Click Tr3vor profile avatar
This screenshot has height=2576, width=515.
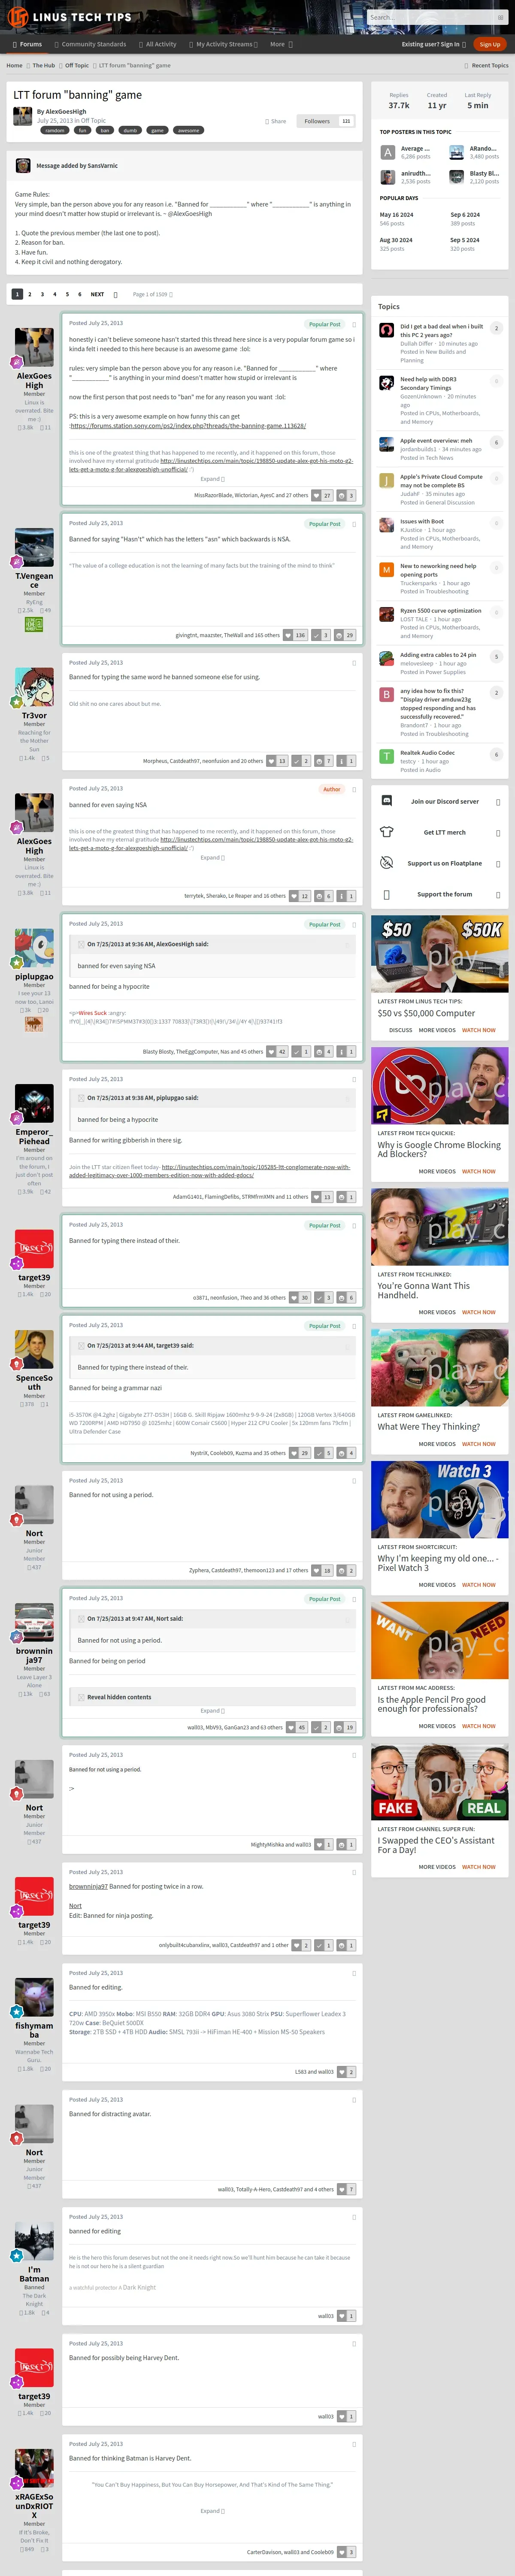click(x=34, y=688)
